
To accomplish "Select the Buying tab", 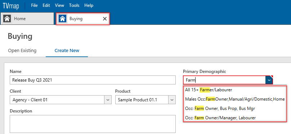I will (x=83, y=19).
